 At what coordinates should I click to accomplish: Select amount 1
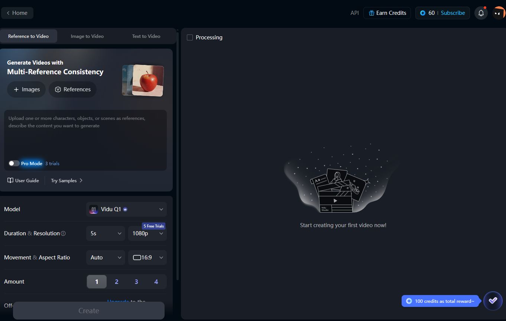[x=97, y=282]
